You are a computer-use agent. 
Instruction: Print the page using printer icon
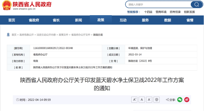click(156, 100)
